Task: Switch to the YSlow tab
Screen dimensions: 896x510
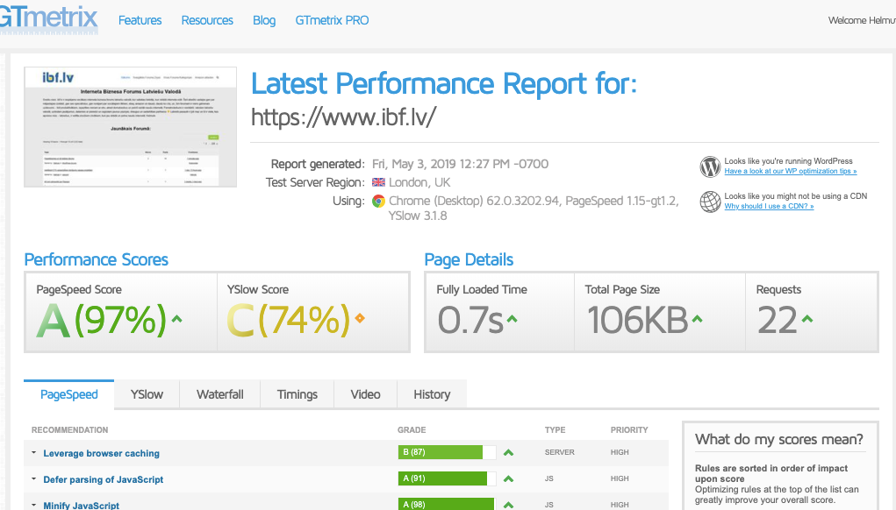Action: [147, 394]
